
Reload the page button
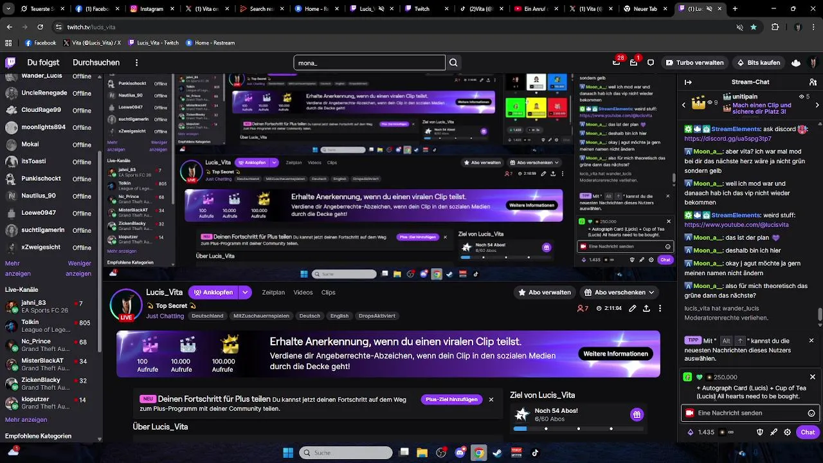pos(40,27)
